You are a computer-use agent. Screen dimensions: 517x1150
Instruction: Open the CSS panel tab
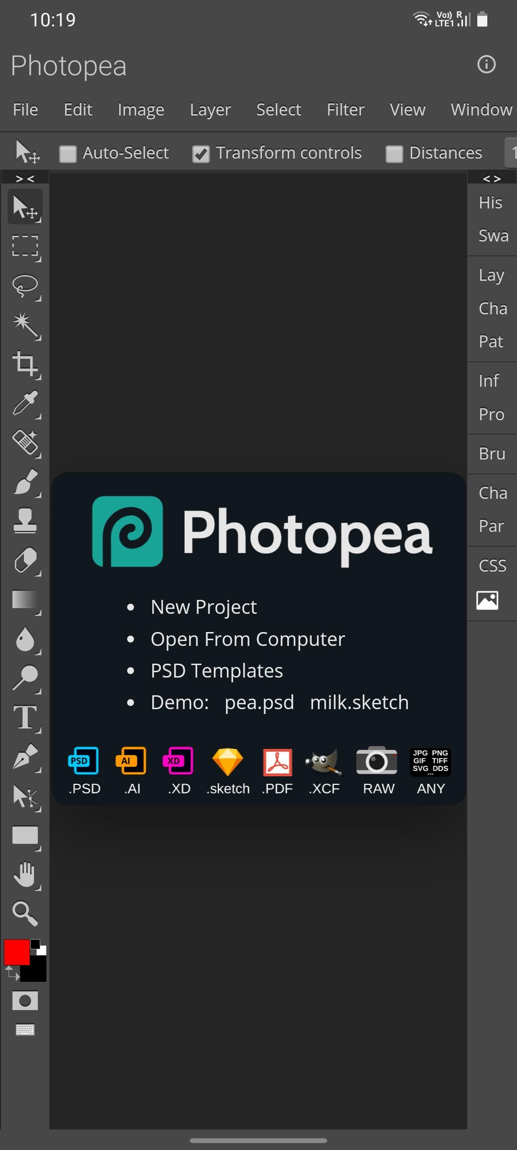(492, 566)
